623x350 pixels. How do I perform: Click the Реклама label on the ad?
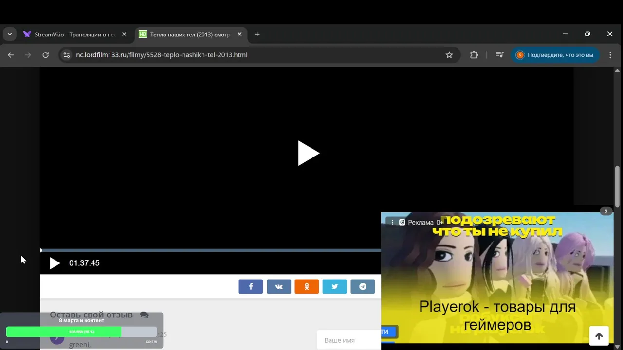[x=421, y=222]
